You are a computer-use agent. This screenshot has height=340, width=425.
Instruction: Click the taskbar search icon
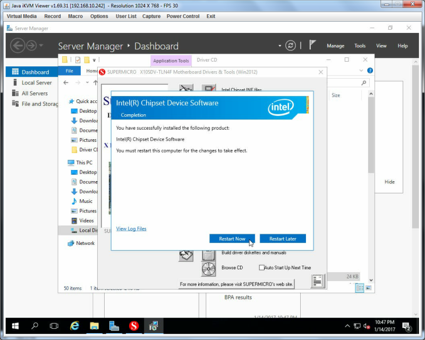[35, 326]
